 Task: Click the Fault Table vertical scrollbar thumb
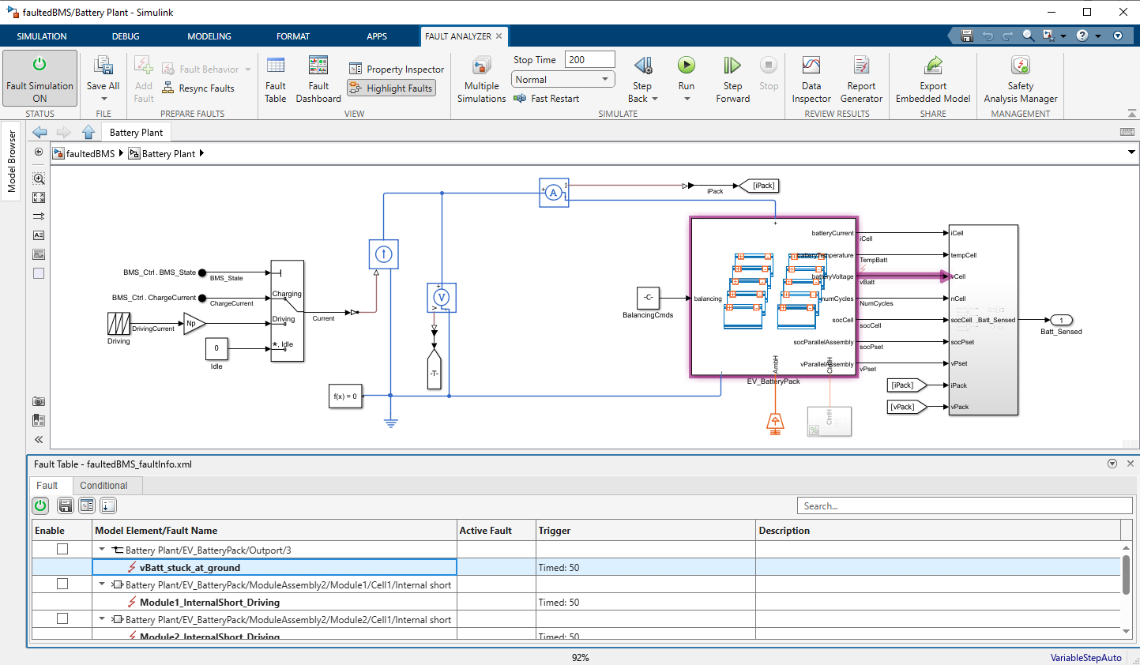point(1126,575)
